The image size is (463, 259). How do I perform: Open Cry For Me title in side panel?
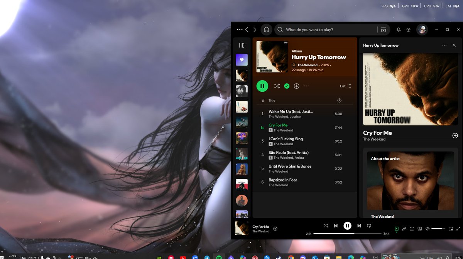coord(377,133)
